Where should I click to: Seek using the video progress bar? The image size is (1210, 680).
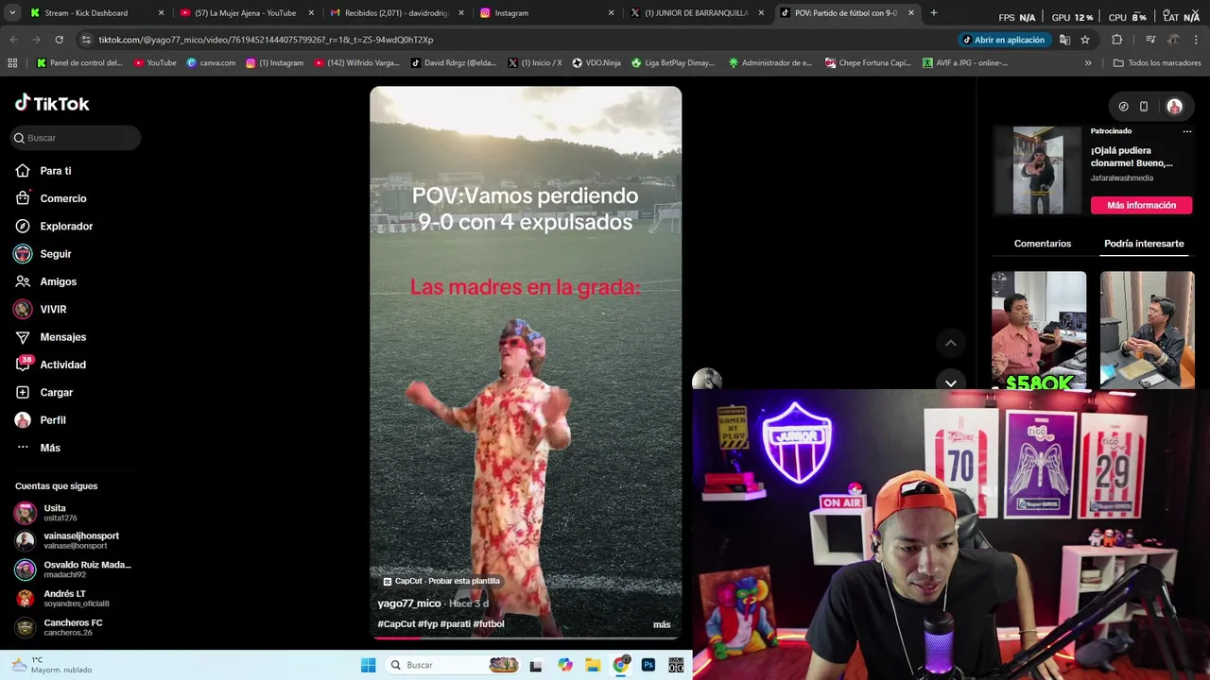(526, 637)
